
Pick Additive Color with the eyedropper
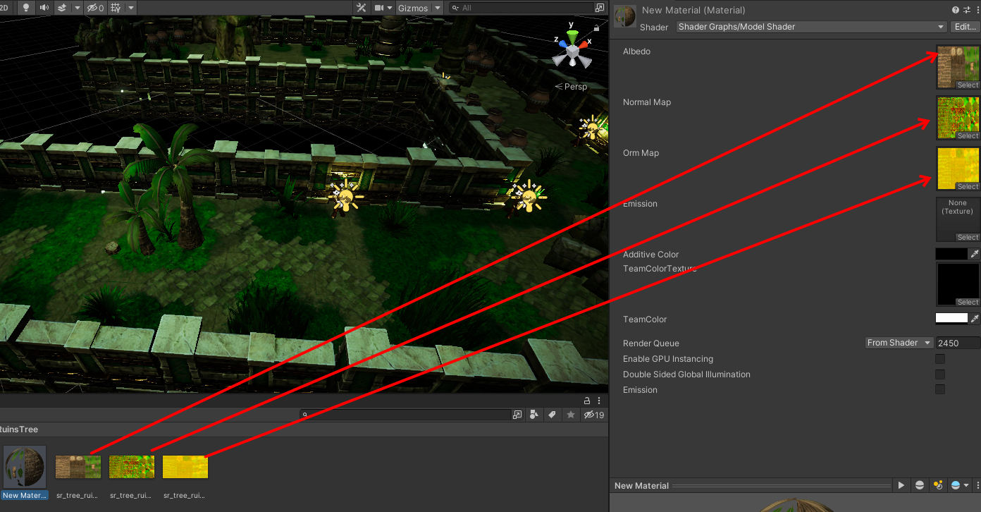tap(975, 254)
